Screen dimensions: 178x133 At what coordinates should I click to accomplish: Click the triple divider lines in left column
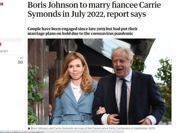[11, 40]
